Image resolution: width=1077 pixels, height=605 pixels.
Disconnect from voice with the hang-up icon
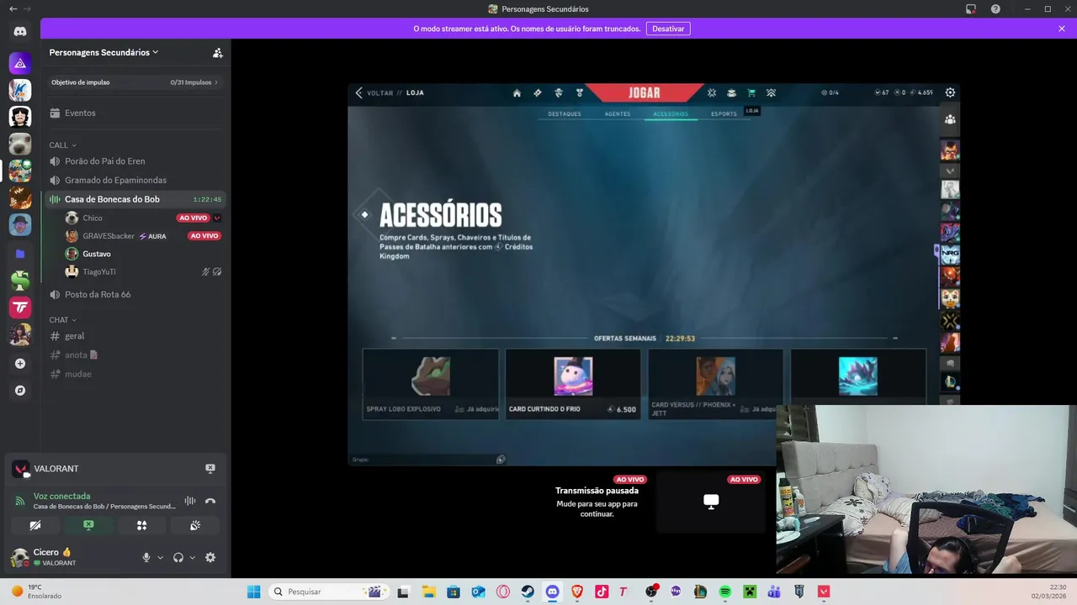coord(210,501)
